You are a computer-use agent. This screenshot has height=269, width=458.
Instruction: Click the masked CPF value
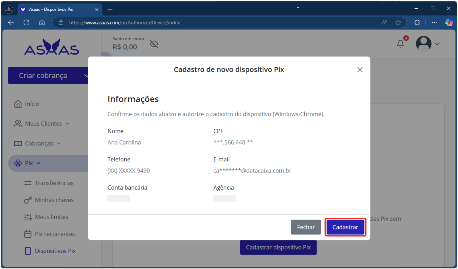pyautogui.click(x=233, y=142)
